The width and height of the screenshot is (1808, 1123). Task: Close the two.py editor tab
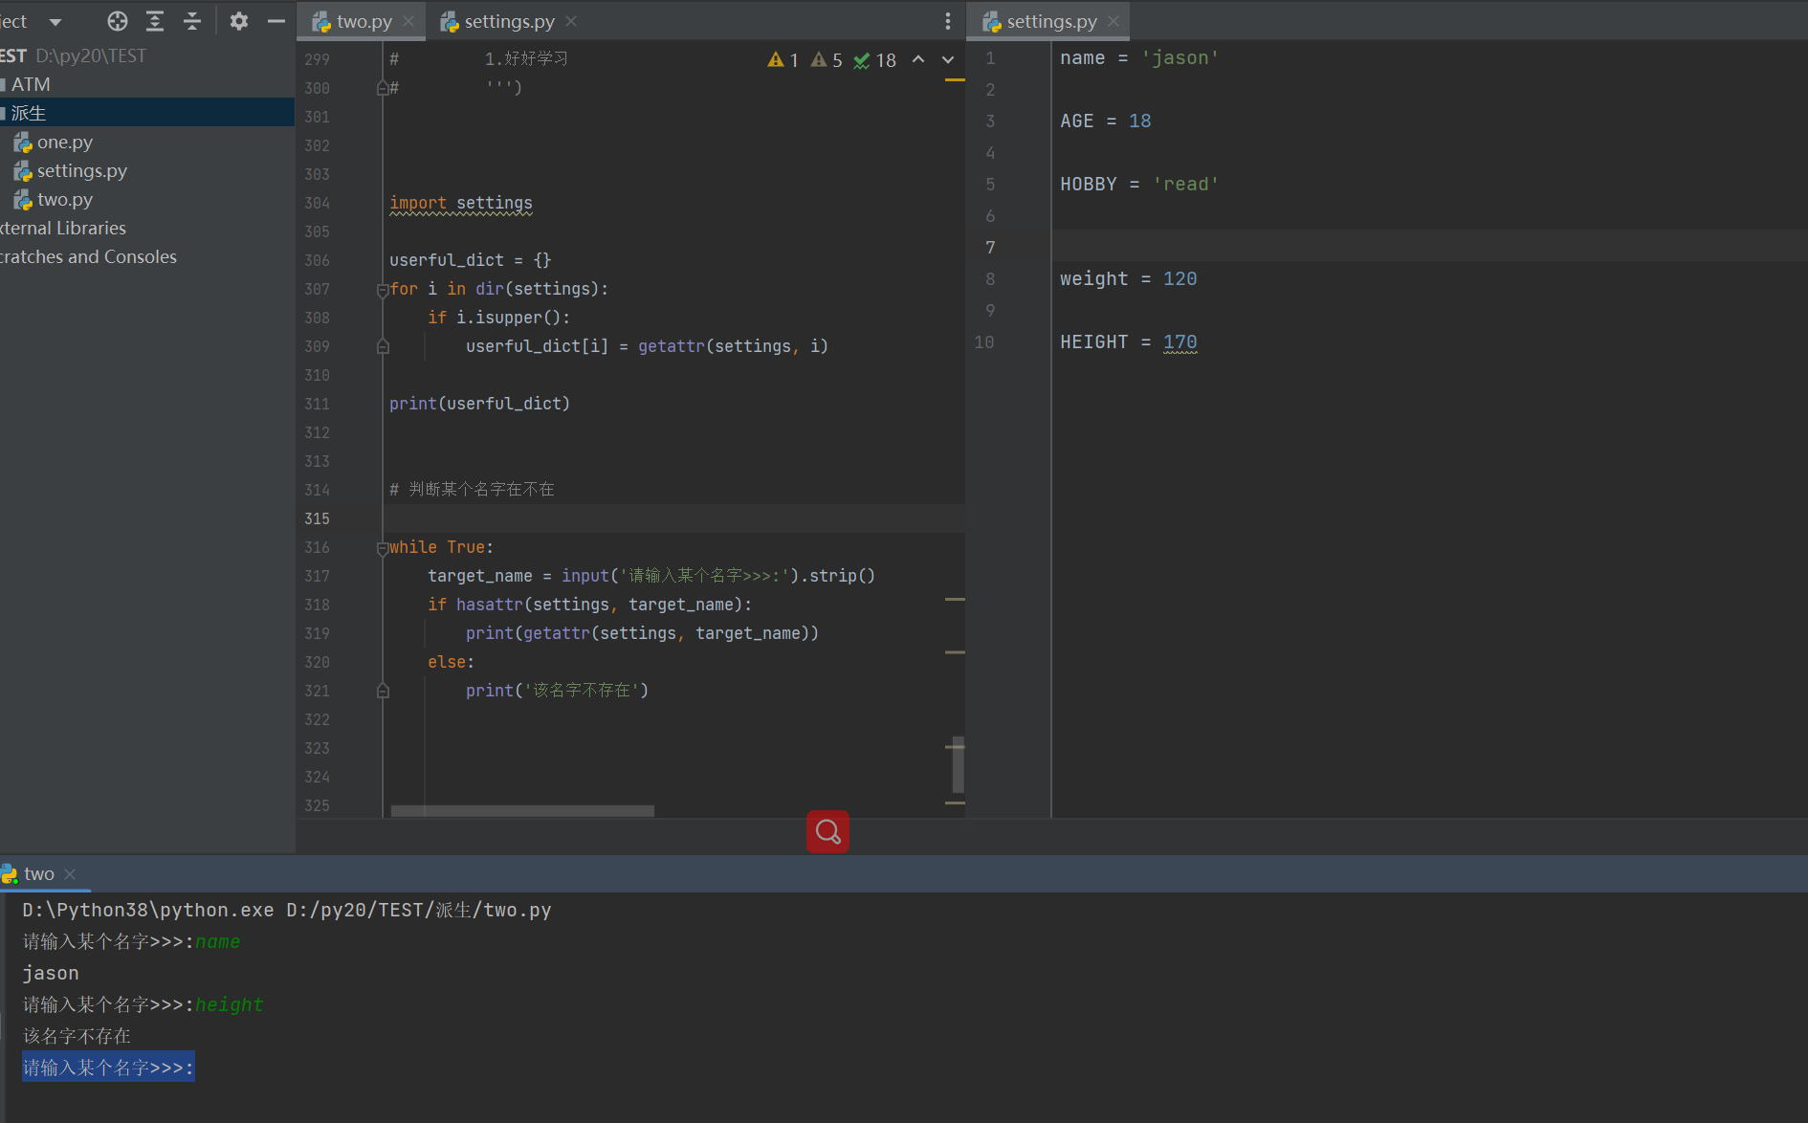pos(408,21)
